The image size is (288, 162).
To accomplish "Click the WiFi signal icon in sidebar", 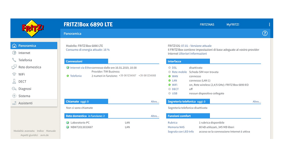I will (14, 74).
